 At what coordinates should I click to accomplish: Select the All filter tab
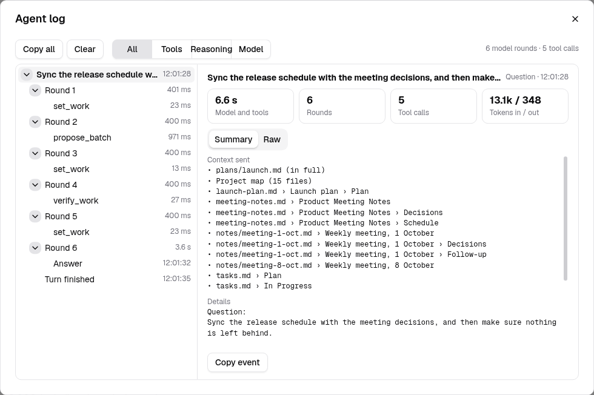(x=132, y=49)
